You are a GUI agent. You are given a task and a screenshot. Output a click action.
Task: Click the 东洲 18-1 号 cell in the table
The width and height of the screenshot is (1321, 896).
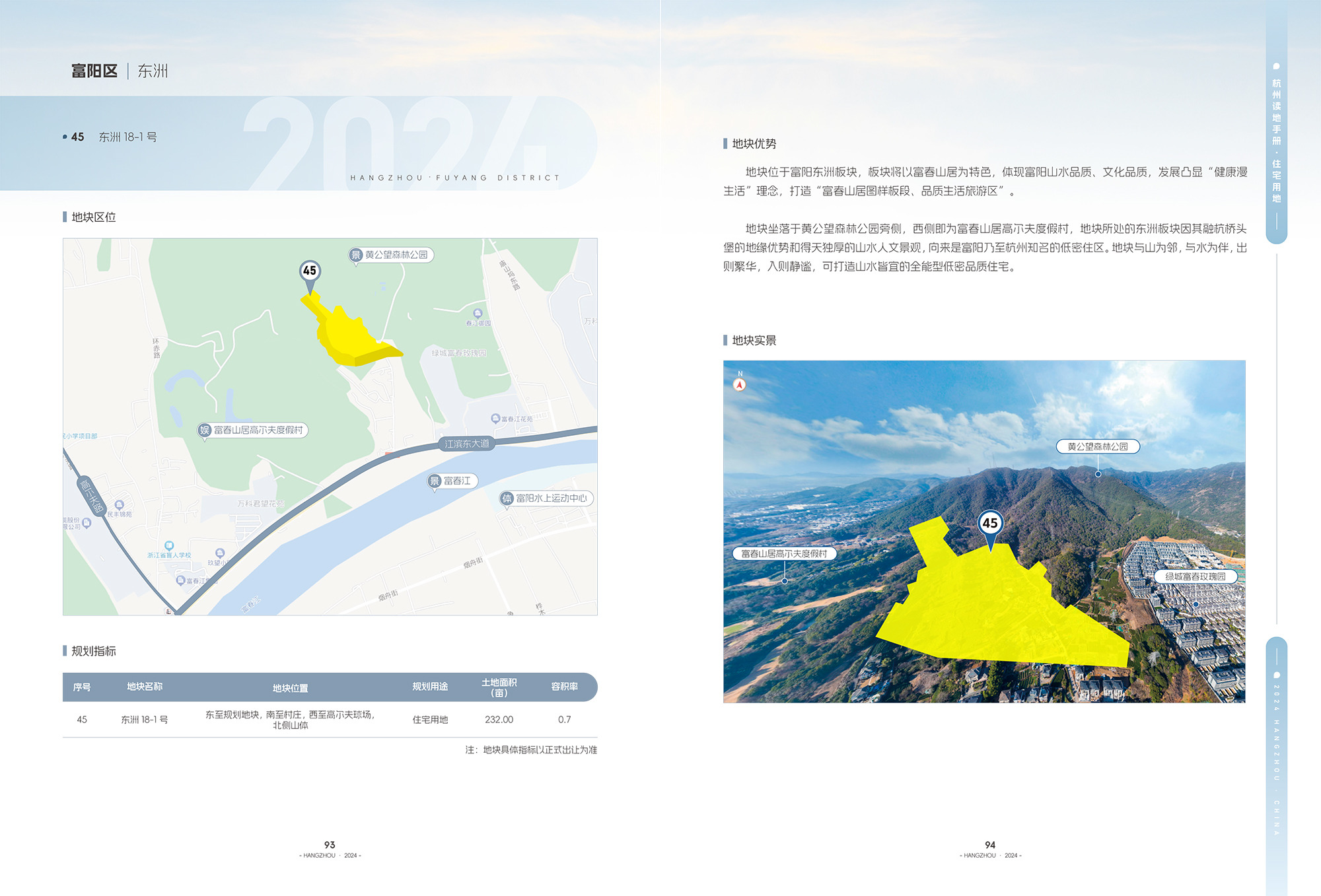145,720
